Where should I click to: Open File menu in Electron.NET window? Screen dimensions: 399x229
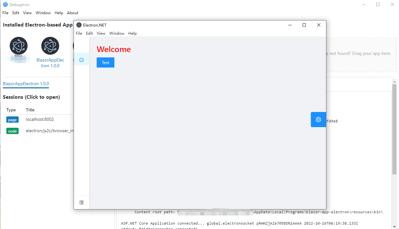79,33
